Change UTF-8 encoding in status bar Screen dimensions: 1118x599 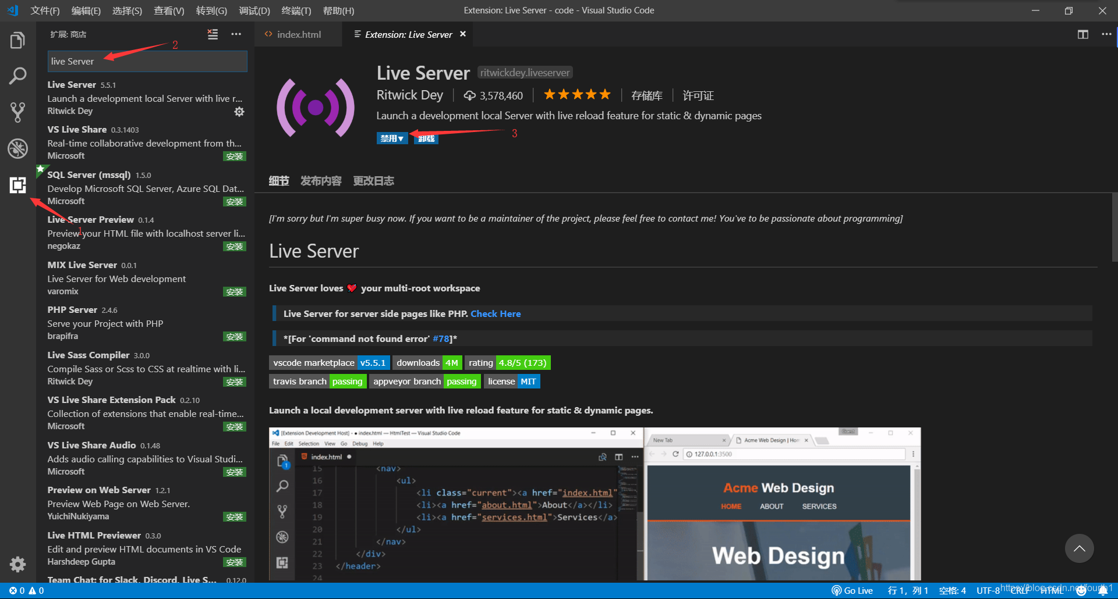[988, 590]
